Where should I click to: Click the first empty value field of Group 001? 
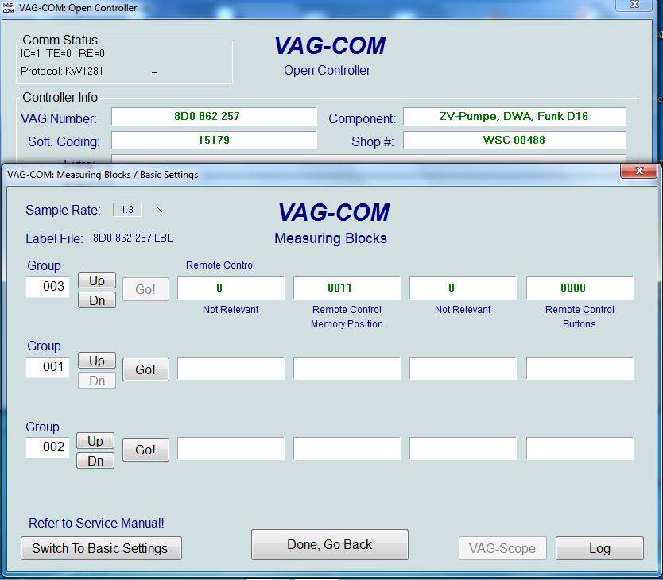pos(231,368)
